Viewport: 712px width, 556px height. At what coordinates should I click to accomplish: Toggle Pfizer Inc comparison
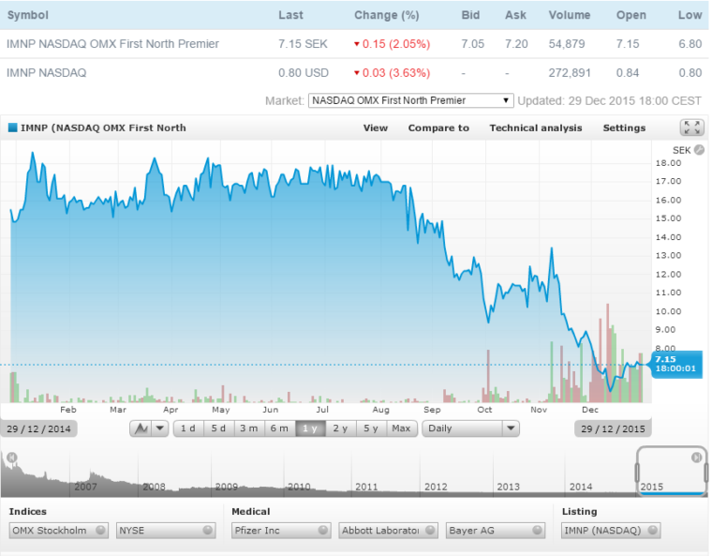pos(281,530)
